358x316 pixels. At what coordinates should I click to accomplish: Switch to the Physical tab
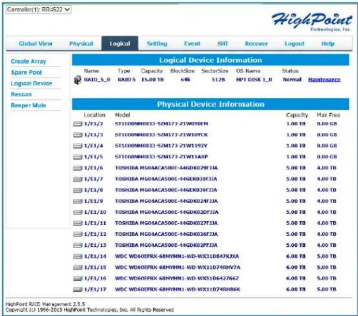click(x=81, y=44)
